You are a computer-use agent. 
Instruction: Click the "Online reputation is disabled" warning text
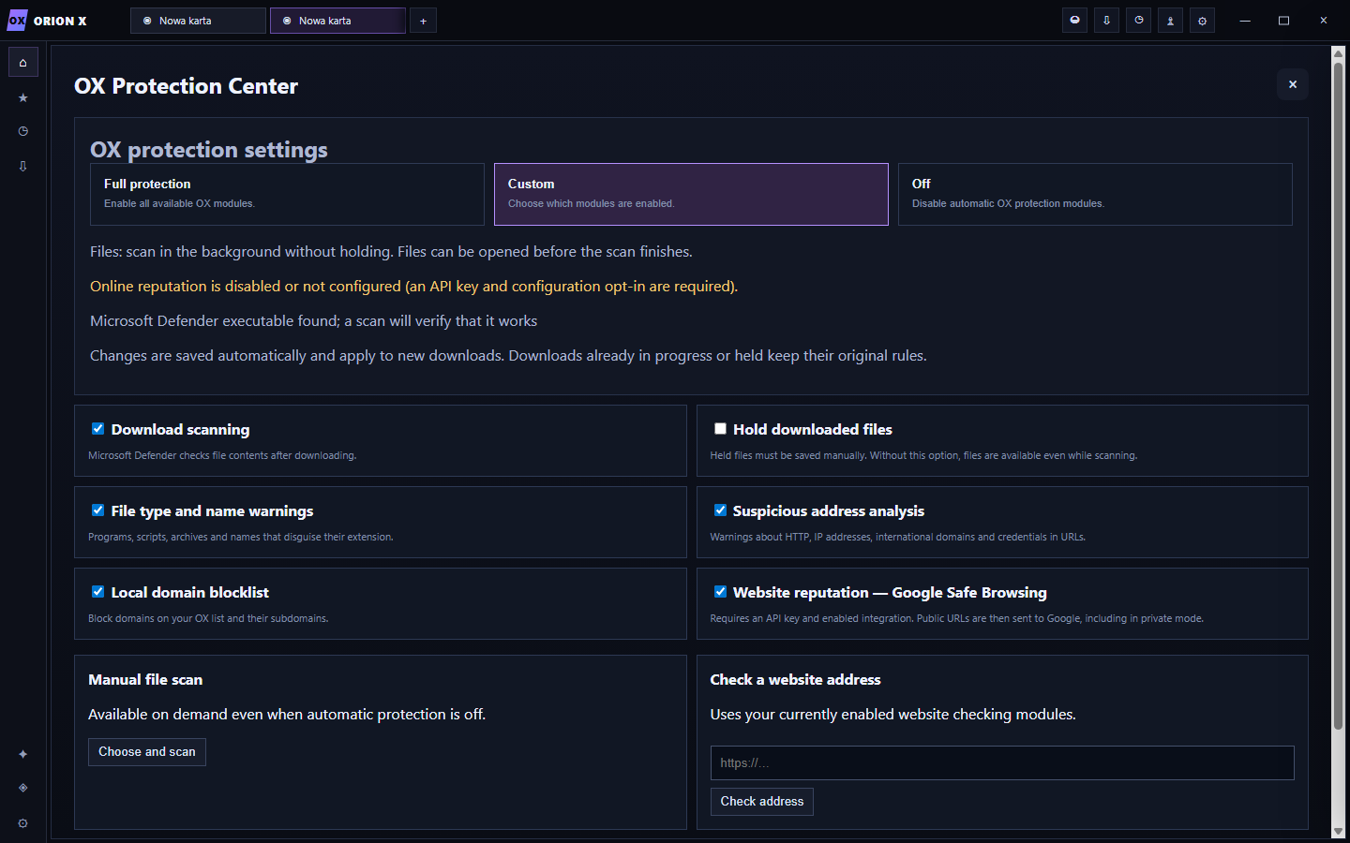pyautogui.click(x=414, y=287)
